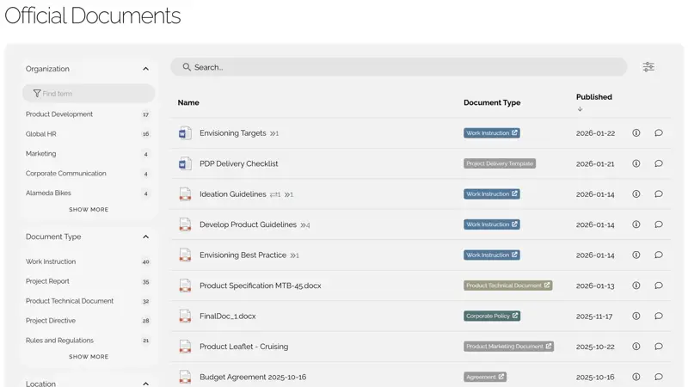Toggle Published column sort arrow
The width and height of the screenshot is (688, 387).
580,109
